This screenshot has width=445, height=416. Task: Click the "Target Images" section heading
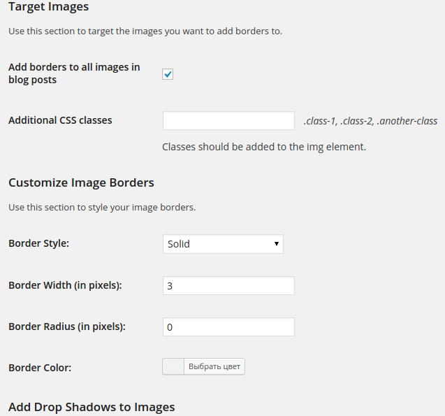[x=49, y=7]
